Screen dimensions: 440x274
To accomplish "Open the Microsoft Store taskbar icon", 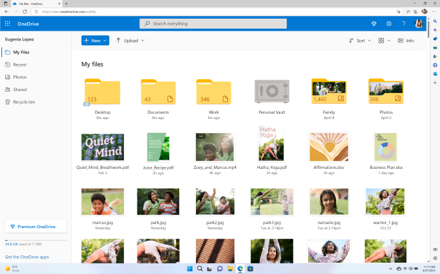I will click(x=250, y=269).
